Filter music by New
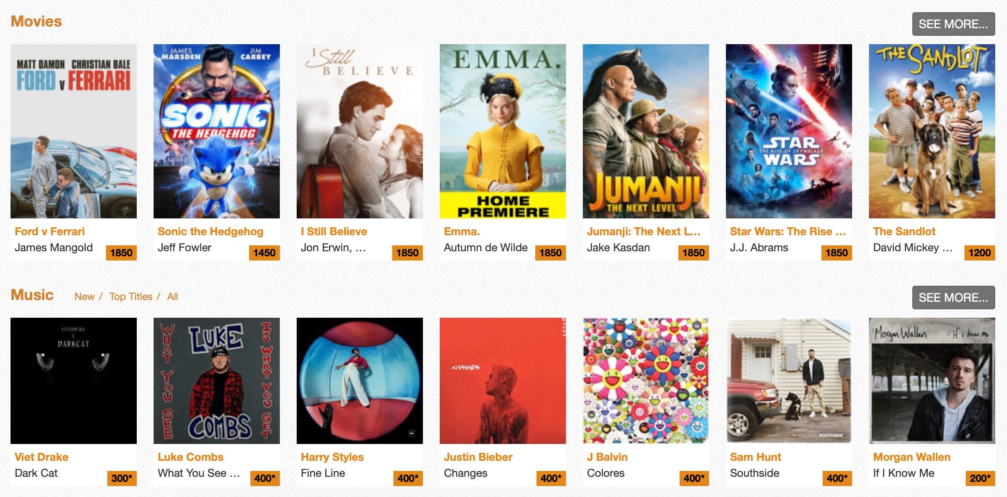 (x=85, y=297)
